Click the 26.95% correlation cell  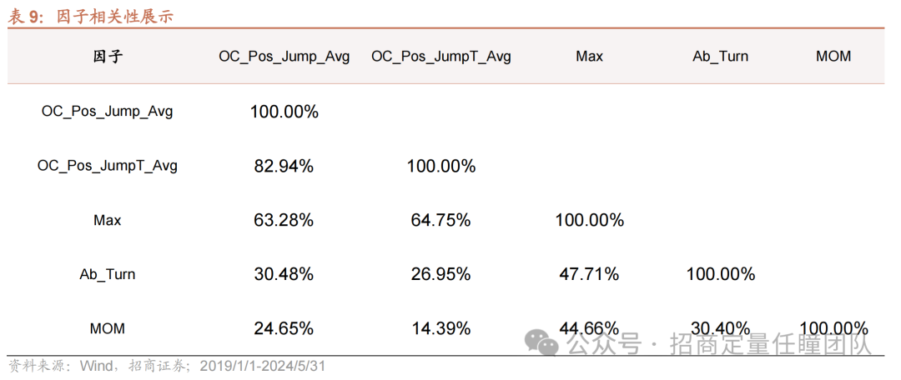click(x=440, y=274)
